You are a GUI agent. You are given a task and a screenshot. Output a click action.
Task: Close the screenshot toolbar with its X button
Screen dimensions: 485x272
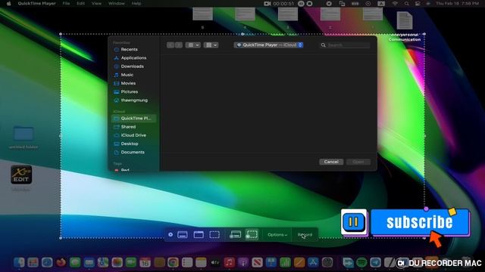pyautogui.click(x=171, y=235)
